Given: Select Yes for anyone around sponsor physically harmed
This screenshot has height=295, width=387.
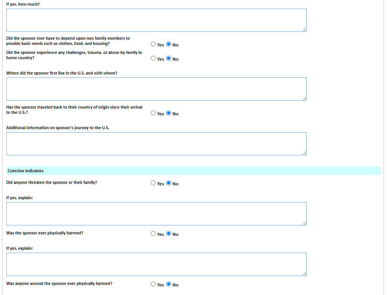Looking at the screenshot, I should pyautogui.click(x=153, y=284).
